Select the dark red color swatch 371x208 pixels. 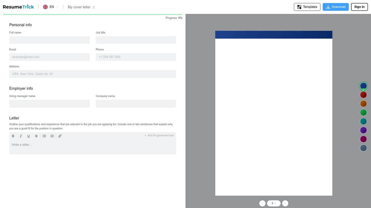(x=363, y=95)
